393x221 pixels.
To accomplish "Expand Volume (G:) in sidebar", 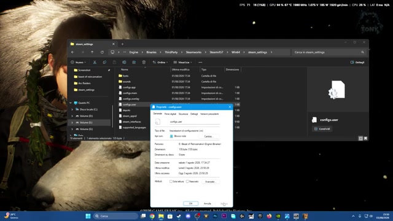I will pos(72,129).
